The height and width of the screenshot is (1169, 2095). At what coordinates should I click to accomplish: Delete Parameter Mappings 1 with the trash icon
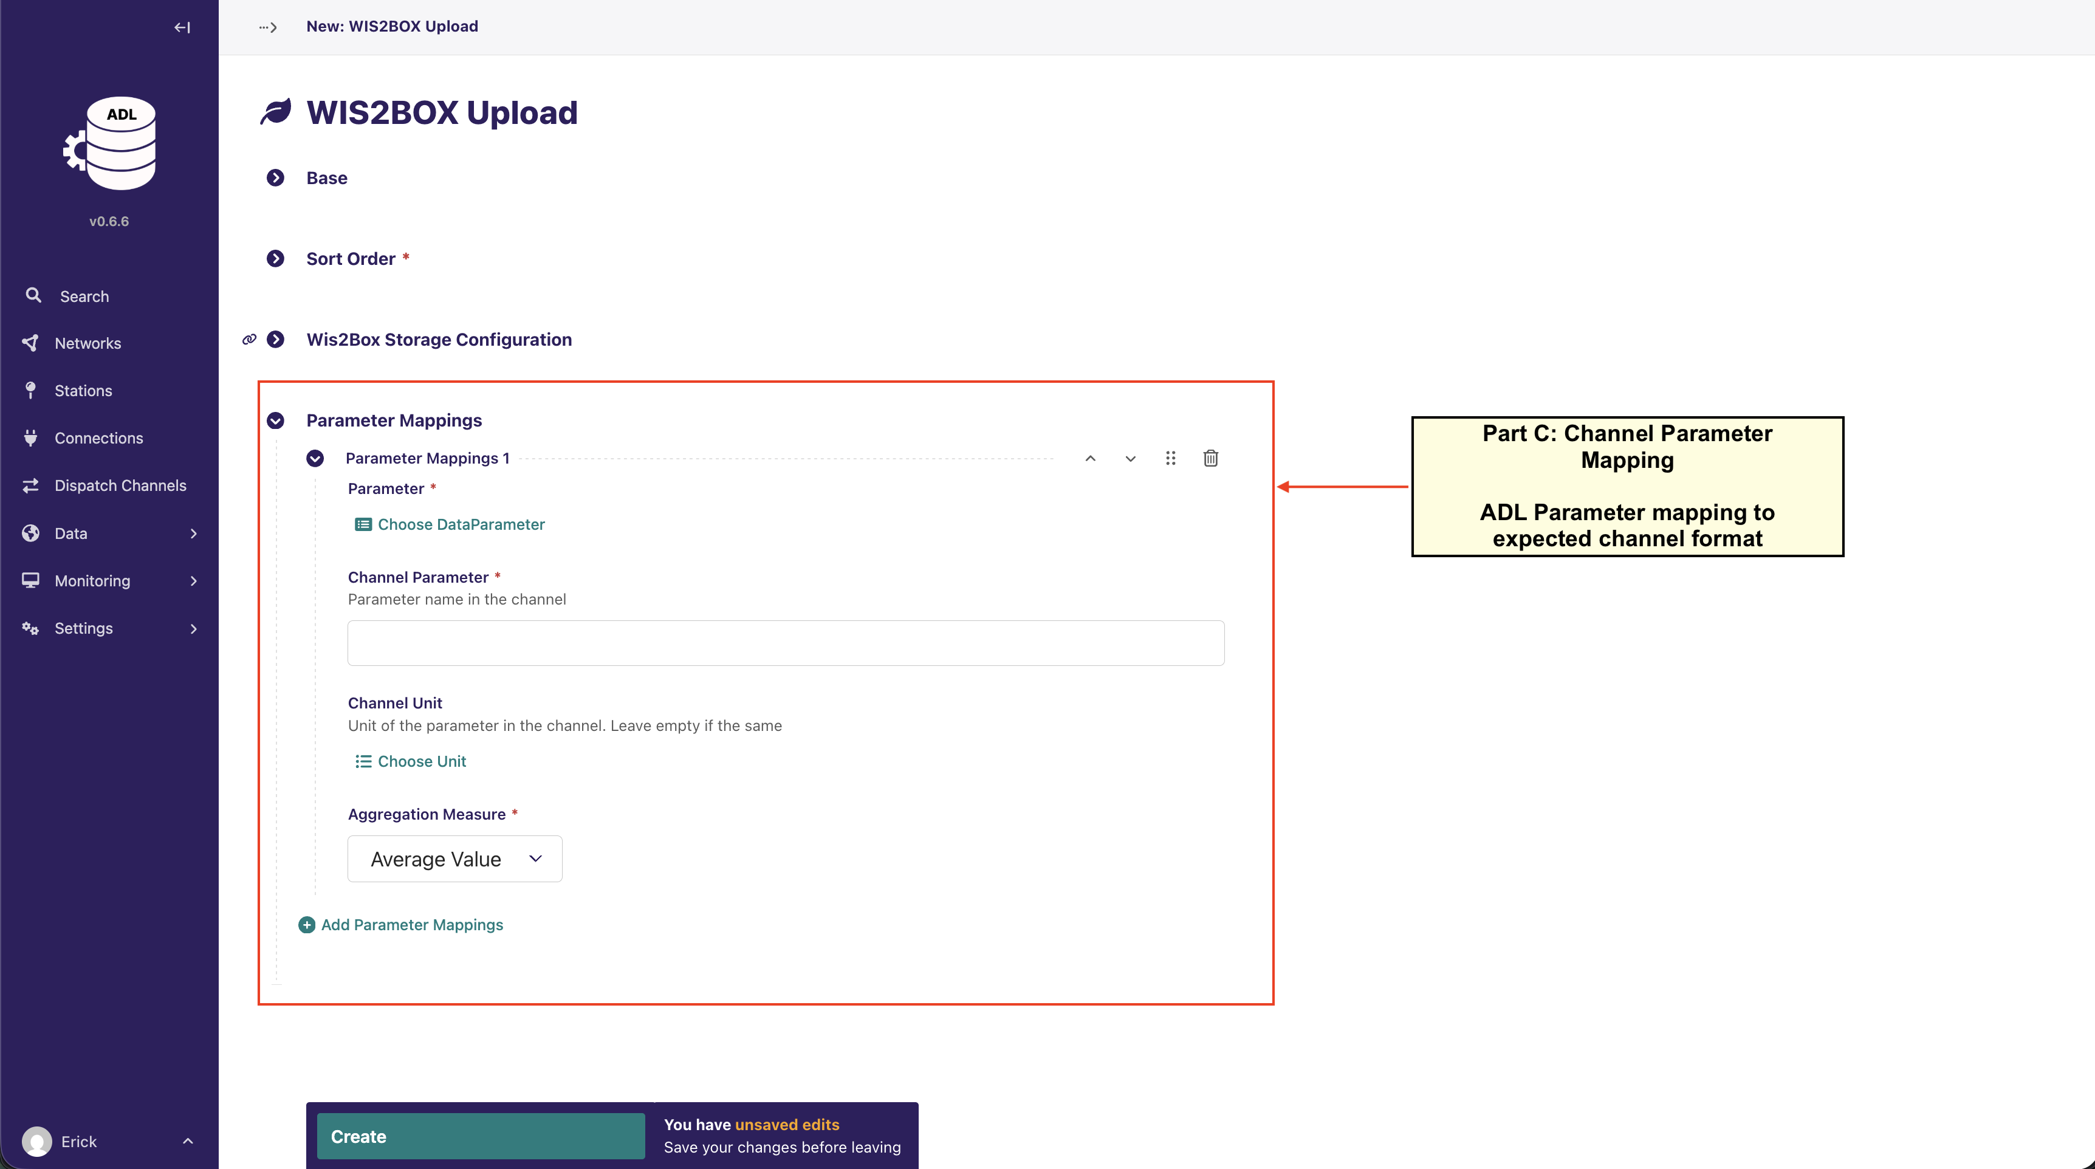pos(1211,458)
